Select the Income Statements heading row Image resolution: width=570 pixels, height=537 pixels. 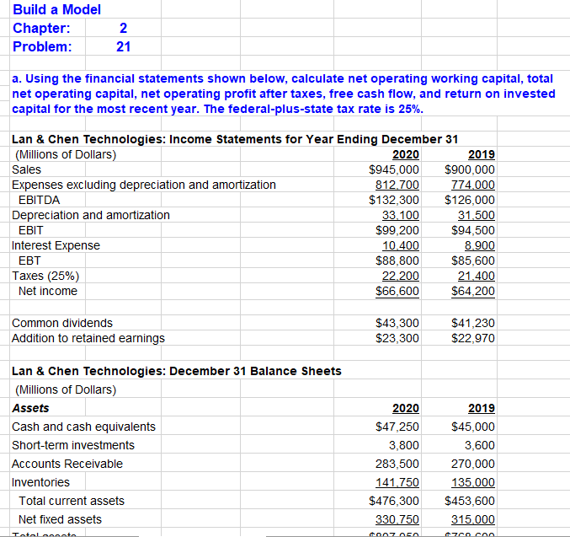235,139
